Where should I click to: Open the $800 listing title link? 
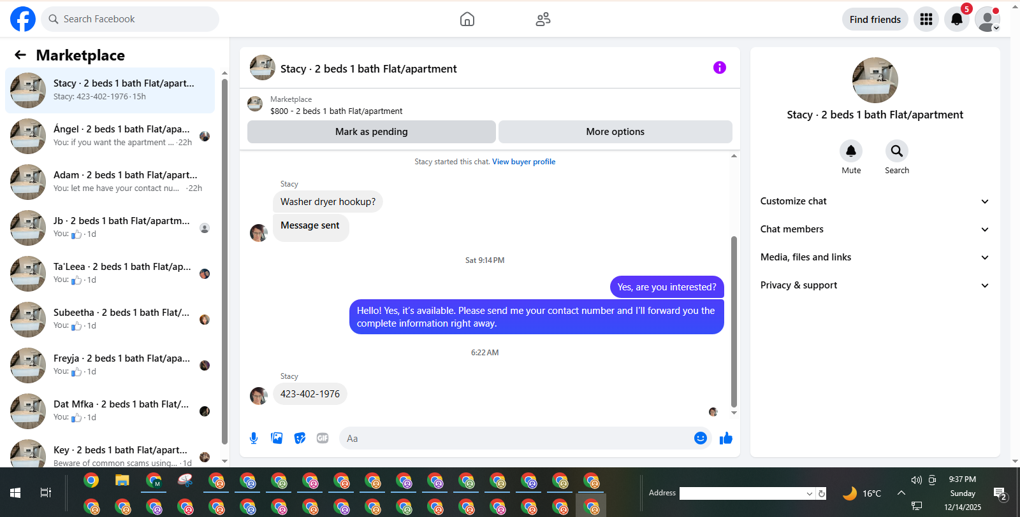(337, 111)
